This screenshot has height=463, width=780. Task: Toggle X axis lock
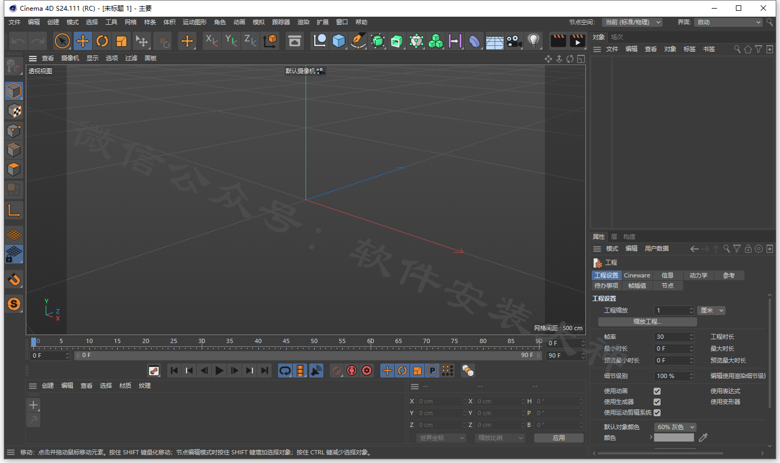pyautogui.click(x=212, y=41)
